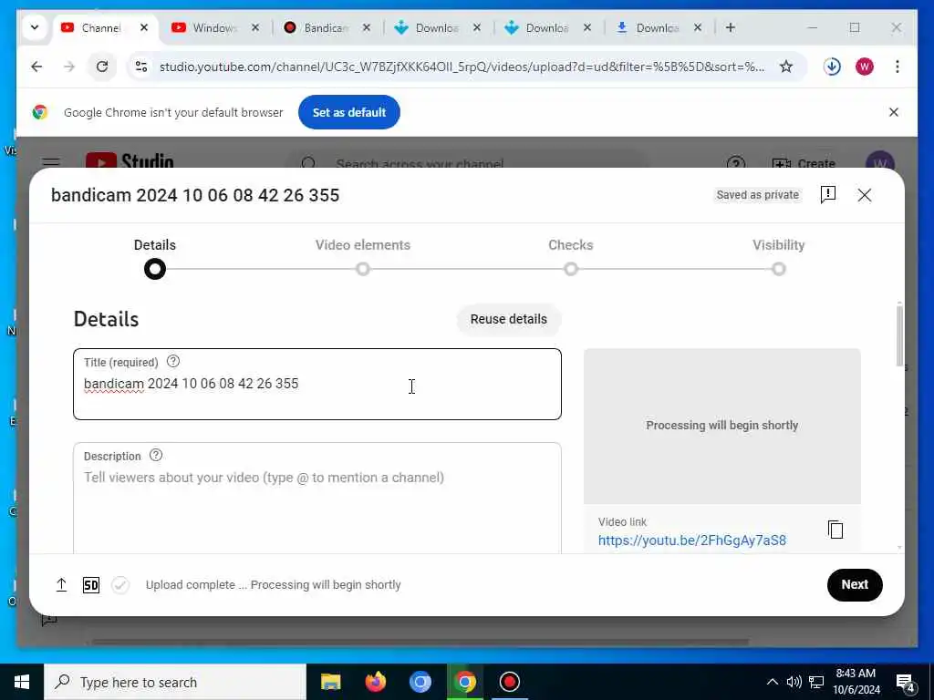Image resolution: width=934 pixels, height=700 pixels.
Task: Open the video link youtu.be URL
Action: point(691,540)
